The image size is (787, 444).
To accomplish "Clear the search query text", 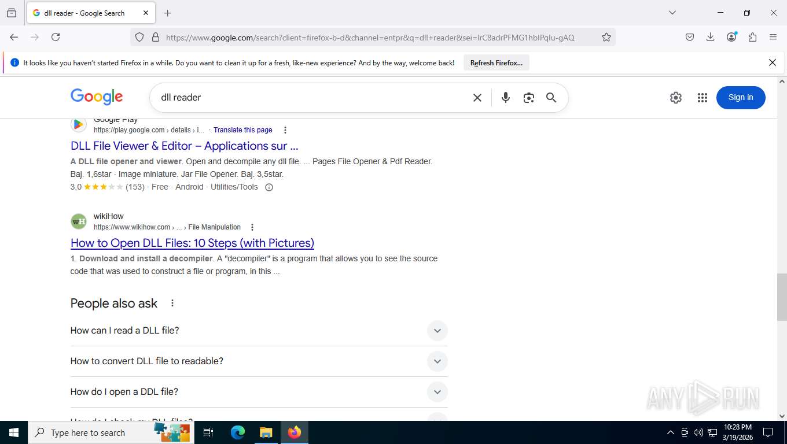I will click(x=477, y=98).
